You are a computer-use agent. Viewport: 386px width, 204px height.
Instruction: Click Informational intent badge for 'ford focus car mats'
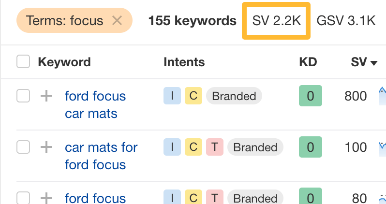click(172, 96)
